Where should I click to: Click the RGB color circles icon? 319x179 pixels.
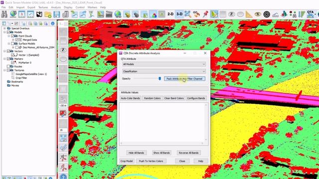(x=153, y=14)
